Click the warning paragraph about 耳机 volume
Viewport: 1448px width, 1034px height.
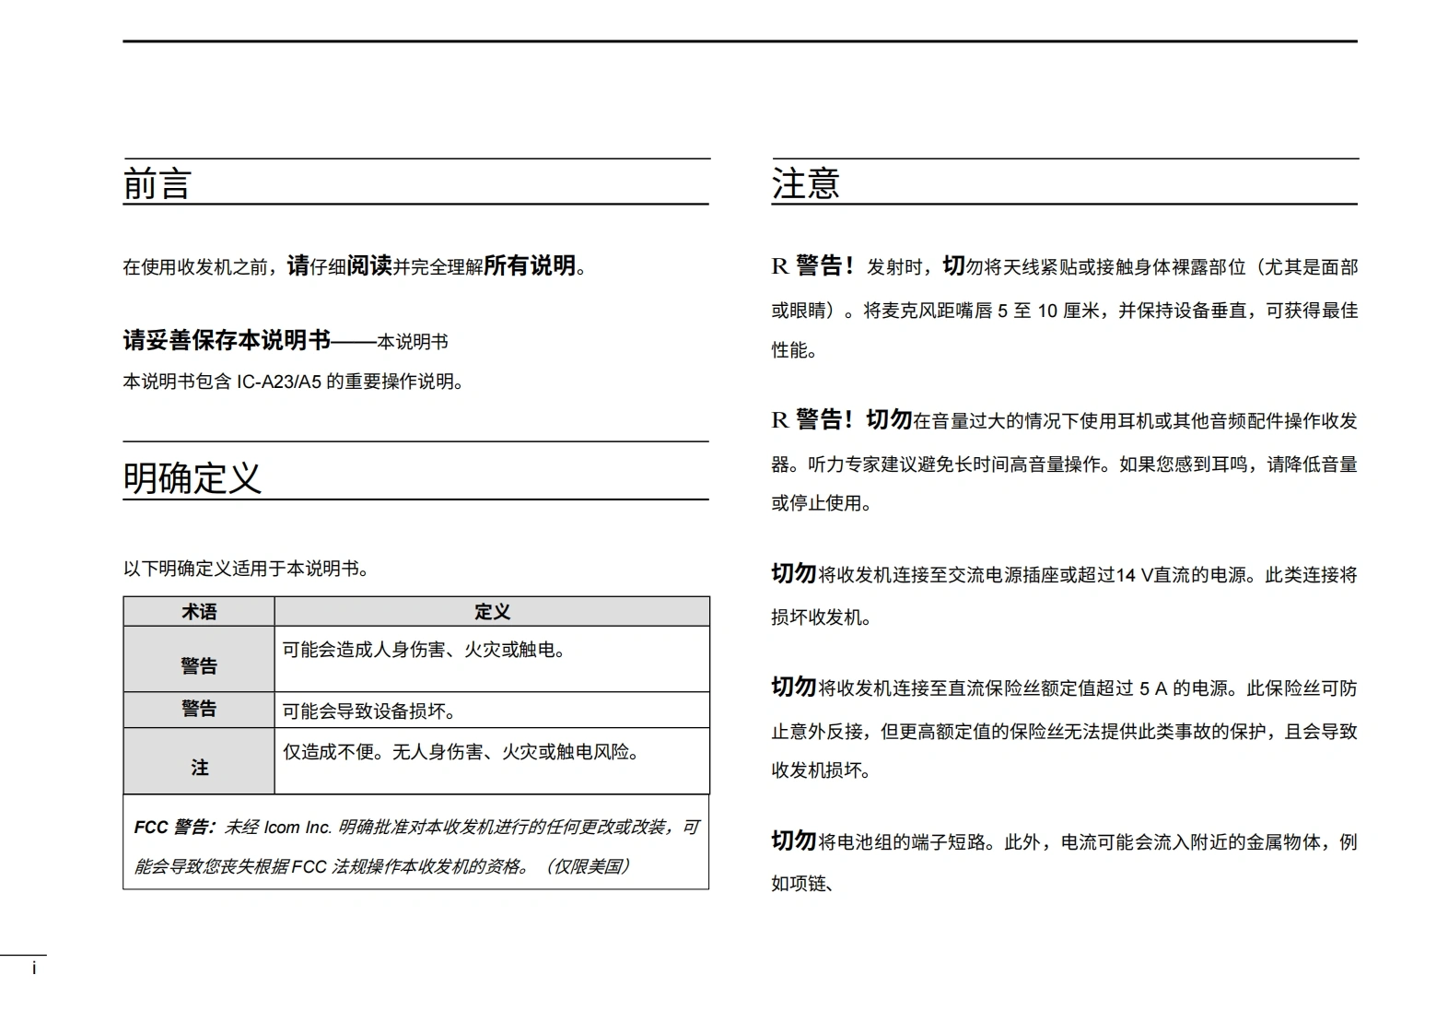[1064, 462]
